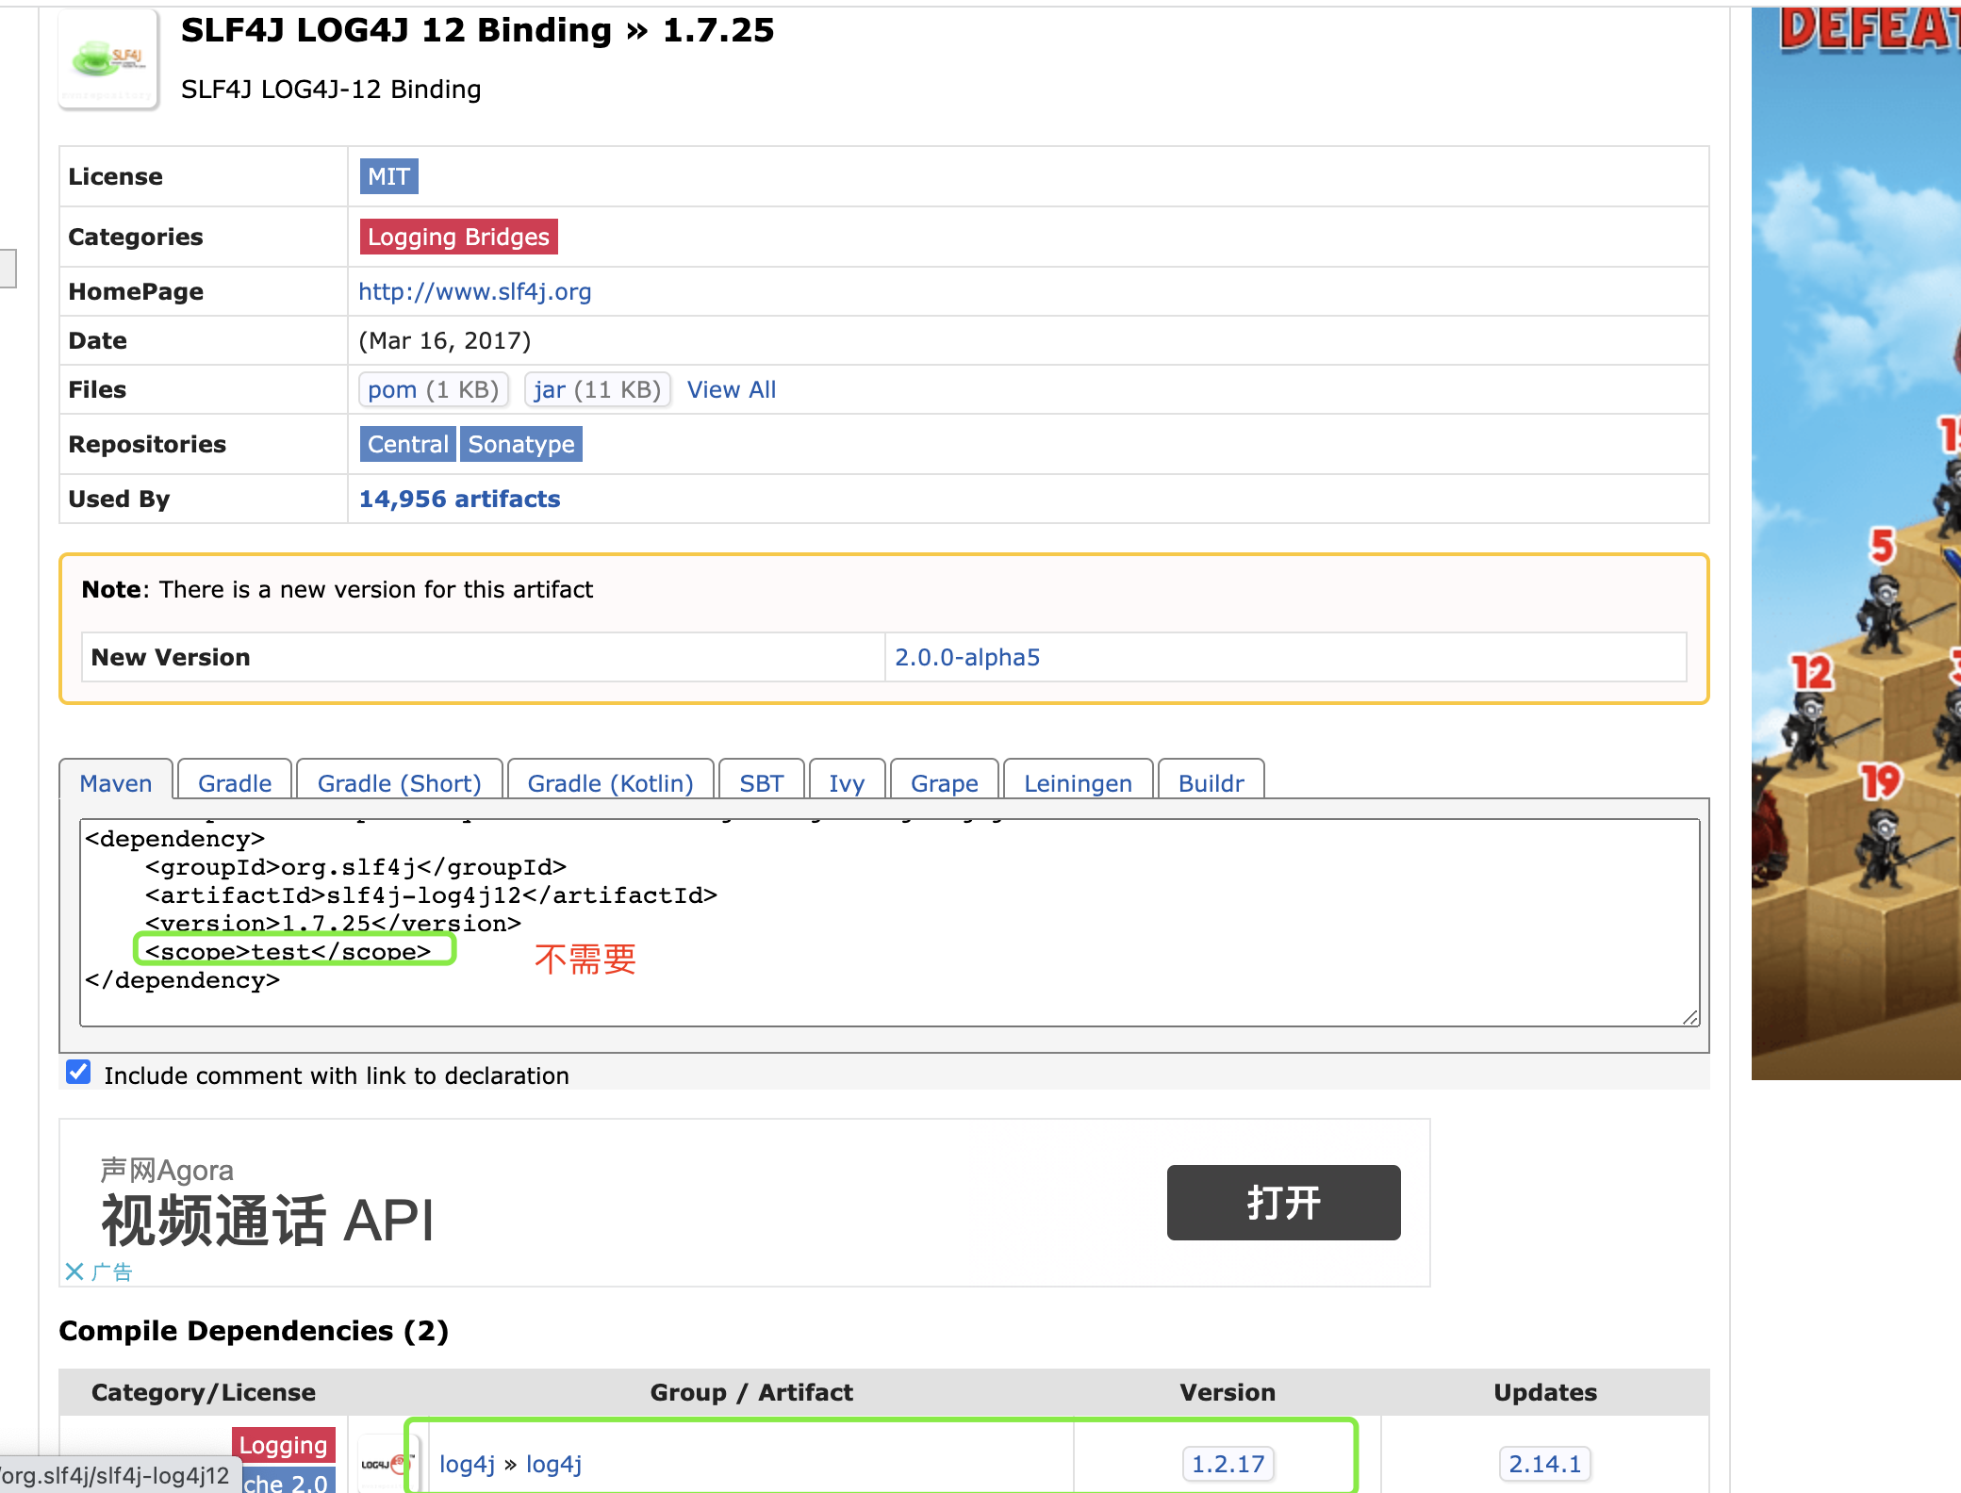
Task: Download the jar (11 KB) file
Action: click(598, 389)
